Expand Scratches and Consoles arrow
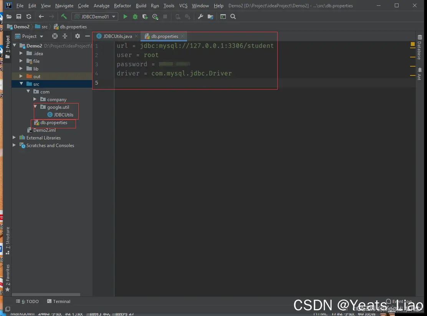The width and height of the screenshot is (427, 316). click(14, 145)
